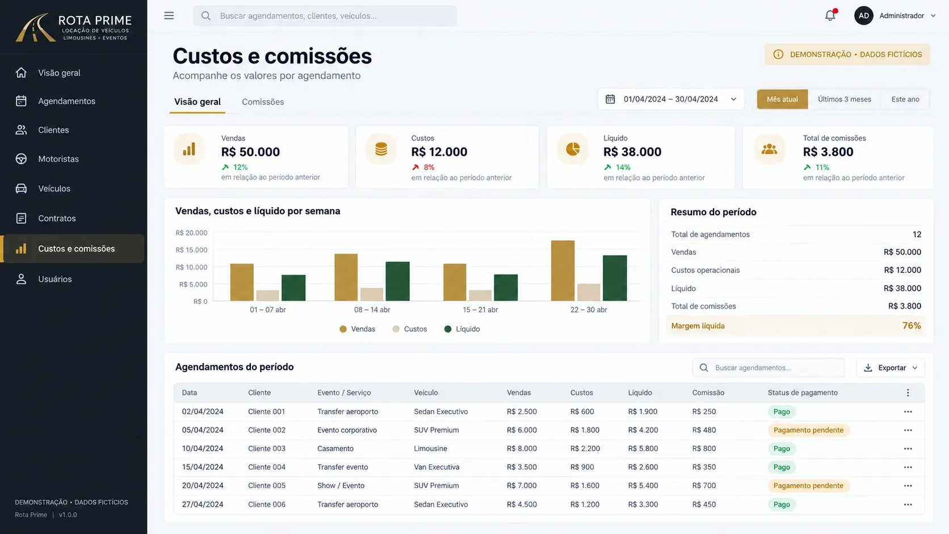
Task: Click the Demonstração dados fictícios badge
Action: 847,54
